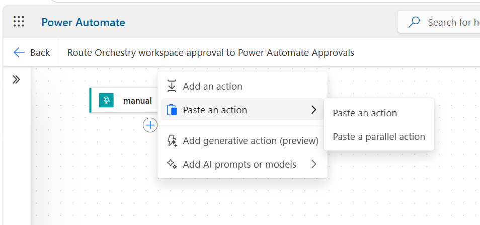Click the search magnifier icon

[x=414, y=22]
